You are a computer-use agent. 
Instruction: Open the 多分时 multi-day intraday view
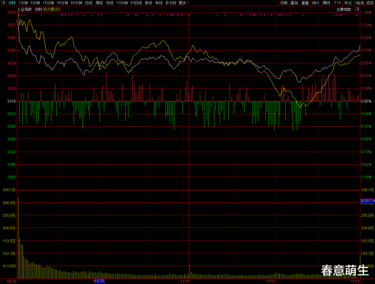point(171,3)
